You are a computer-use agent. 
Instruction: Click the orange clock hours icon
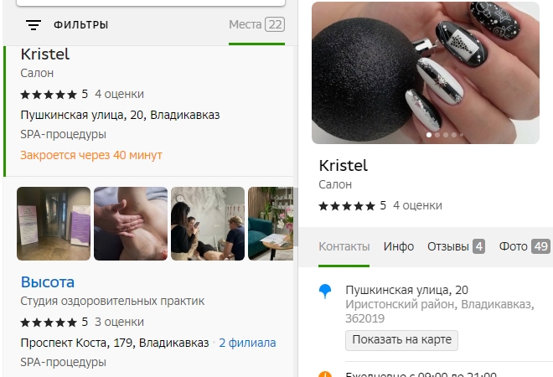coord(325,374)
